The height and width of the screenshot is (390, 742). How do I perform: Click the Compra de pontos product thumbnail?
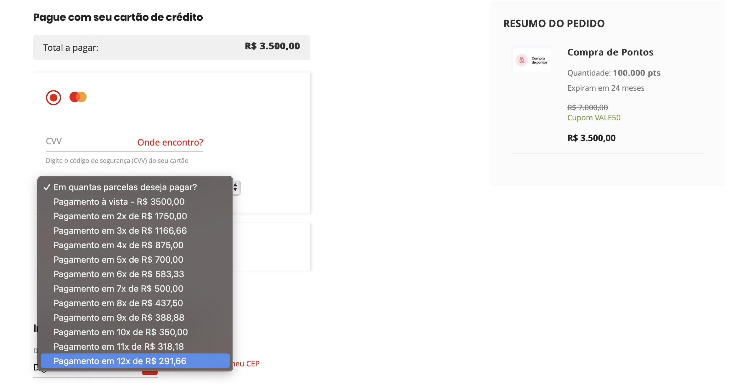[532, 60]
